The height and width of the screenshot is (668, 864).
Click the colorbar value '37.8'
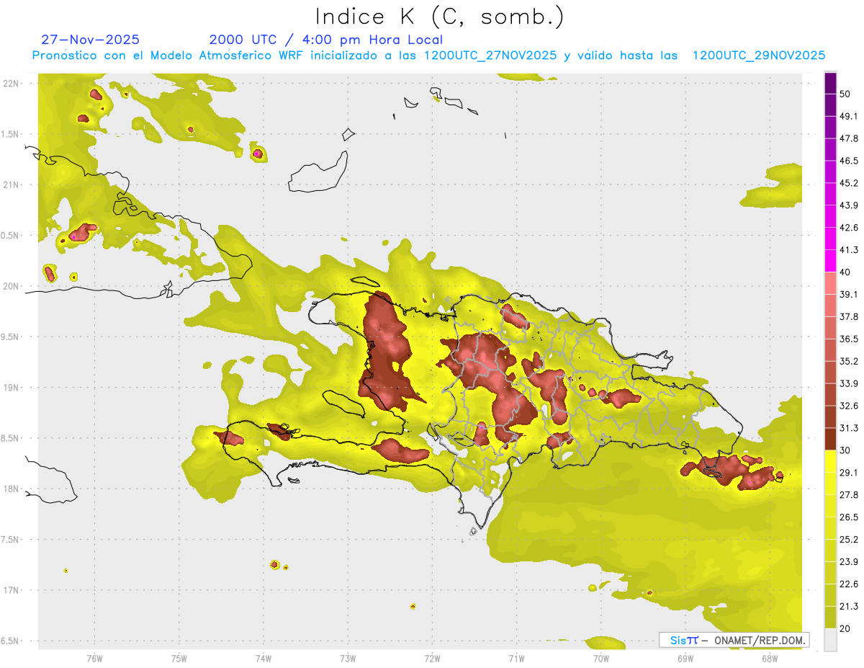[x=850, y=317]
